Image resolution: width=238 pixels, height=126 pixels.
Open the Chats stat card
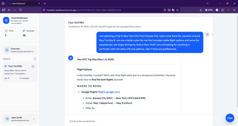11,33
